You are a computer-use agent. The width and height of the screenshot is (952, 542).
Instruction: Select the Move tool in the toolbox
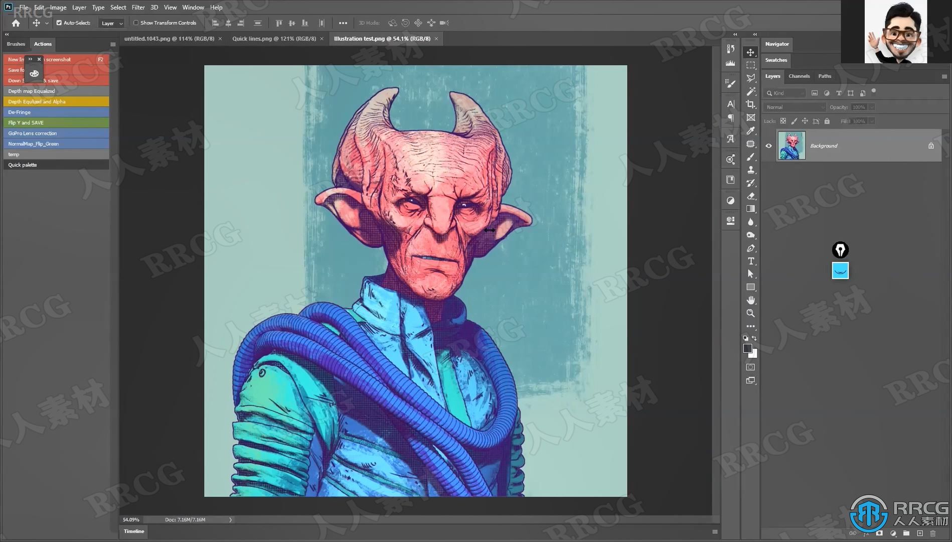[x=750, y=52]
